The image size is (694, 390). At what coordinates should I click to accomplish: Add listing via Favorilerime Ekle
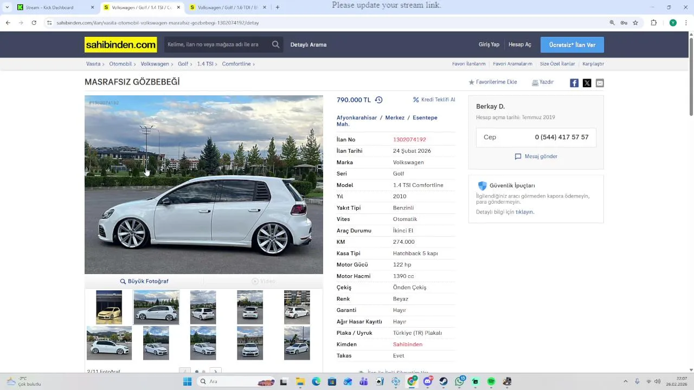tap(493, 82)
